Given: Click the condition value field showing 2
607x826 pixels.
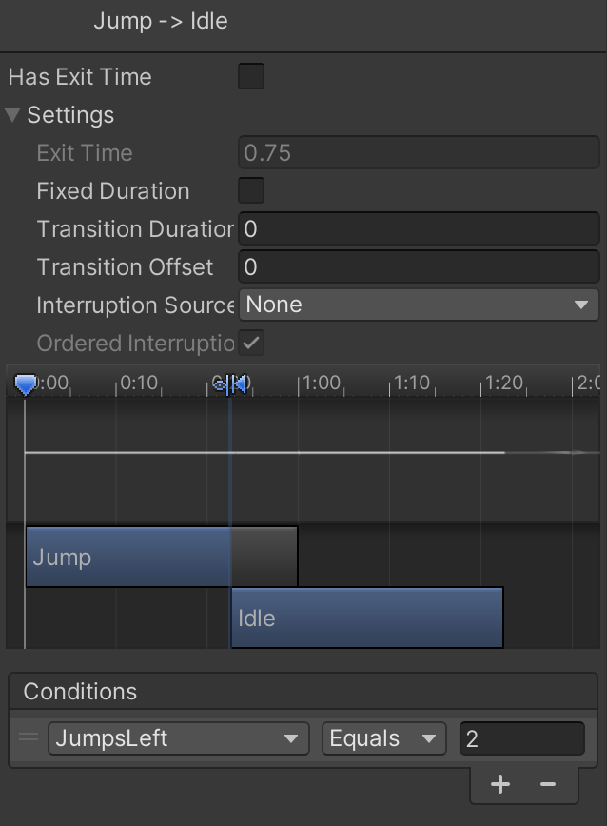Looking at the screenshot, I should (x=521, y=737).
